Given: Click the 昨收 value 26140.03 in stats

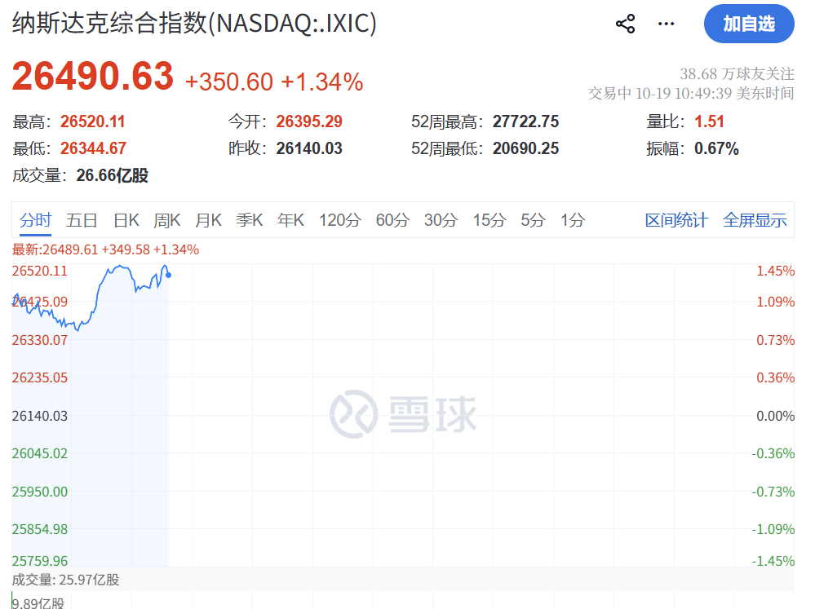Looking at the screenshot, I should pos(309,148).
